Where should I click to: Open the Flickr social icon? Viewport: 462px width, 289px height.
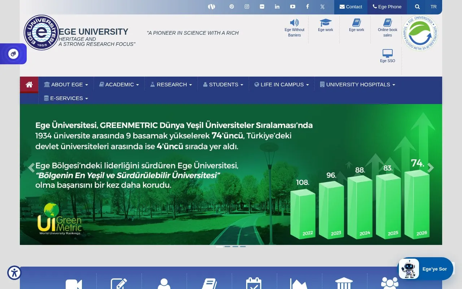coord(262,7)
